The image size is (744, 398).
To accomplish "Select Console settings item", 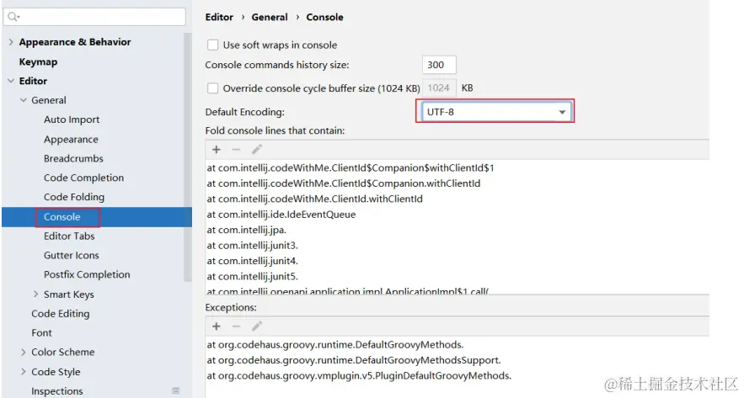I will (62, 216).
